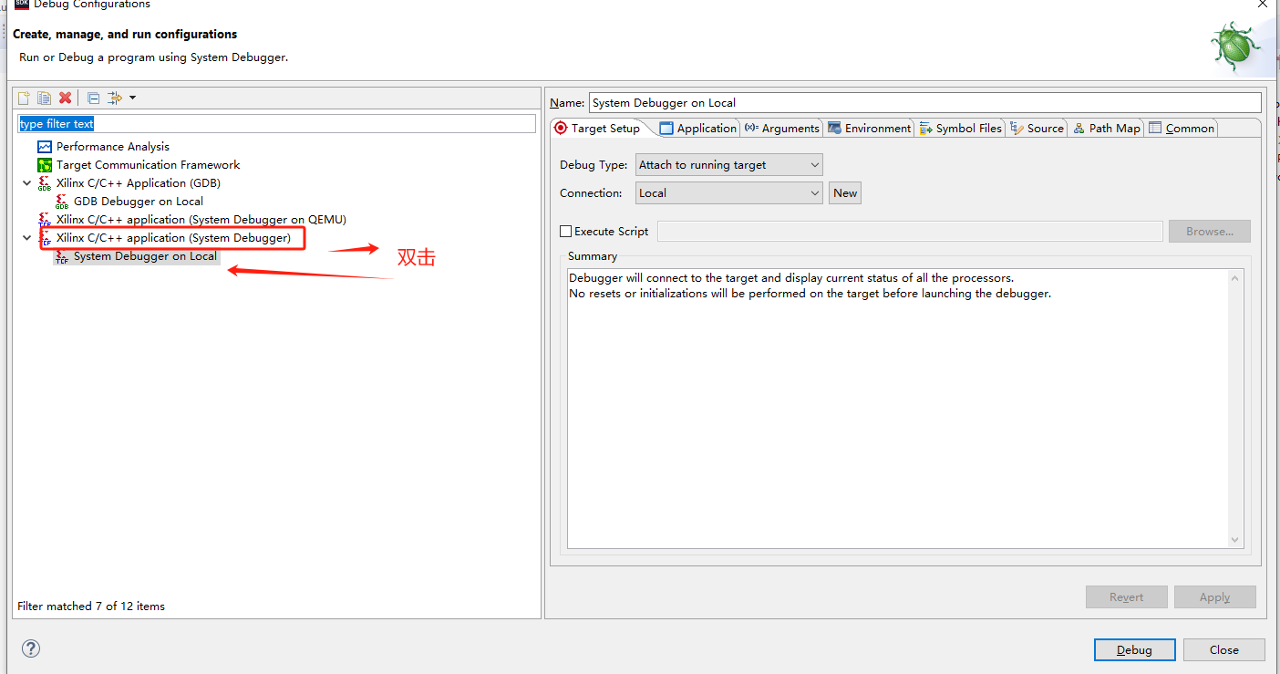Click the GDB Debugger on Local icon
This screenshot has height=674, width=1280.
(x=62, y=202)
